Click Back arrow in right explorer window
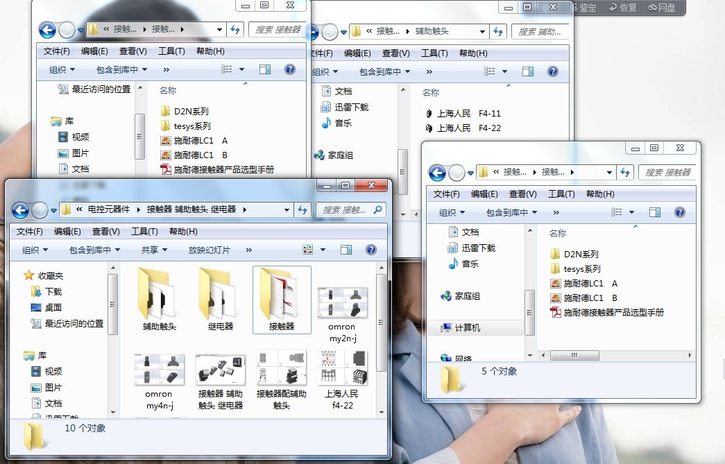The image size is (725, 464). click(437, 173)
